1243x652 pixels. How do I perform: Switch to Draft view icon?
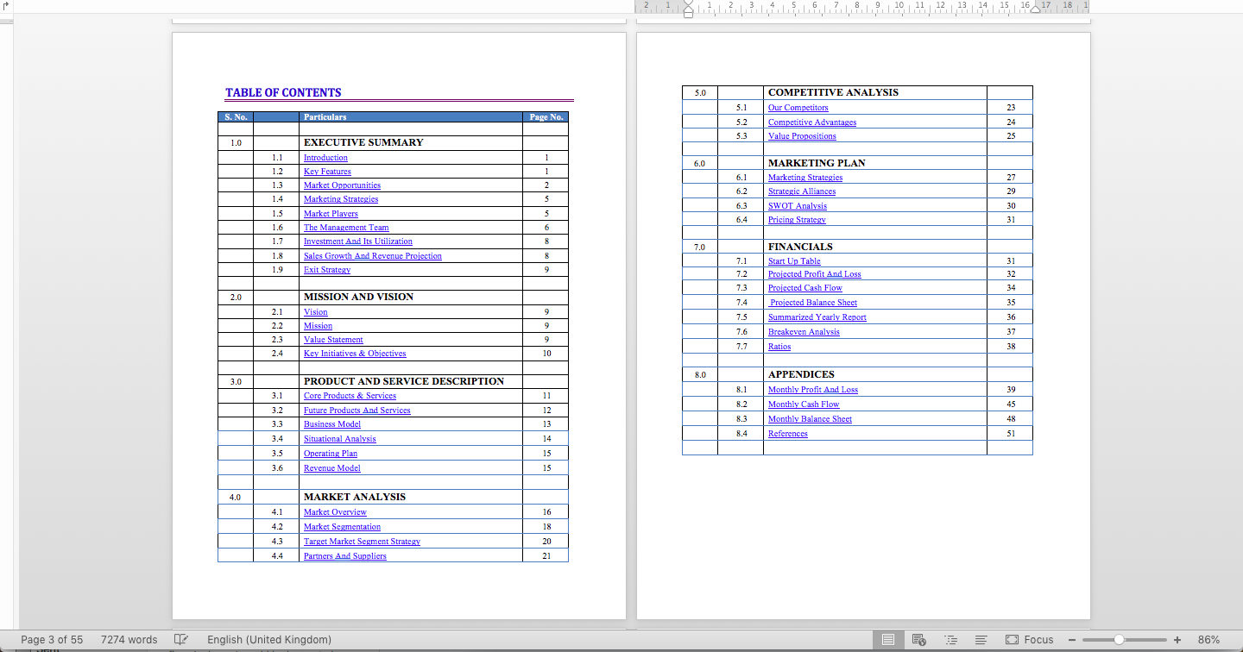pos(981,640)
